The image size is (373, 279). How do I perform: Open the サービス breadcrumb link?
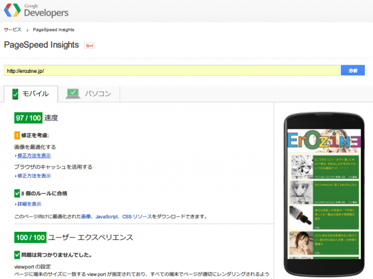pyautogui.click(x=13, y=30)
